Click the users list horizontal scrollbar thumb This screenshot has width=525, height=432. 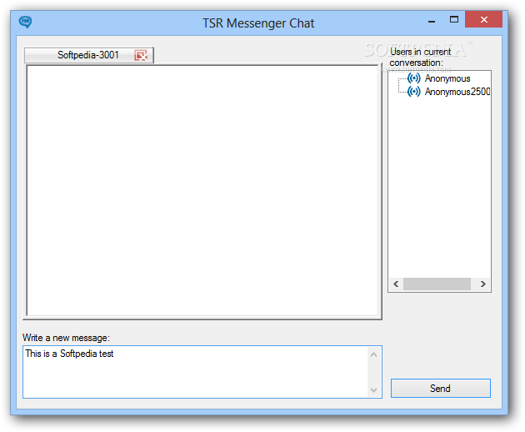pyautogui.click(x=437, y=284)
